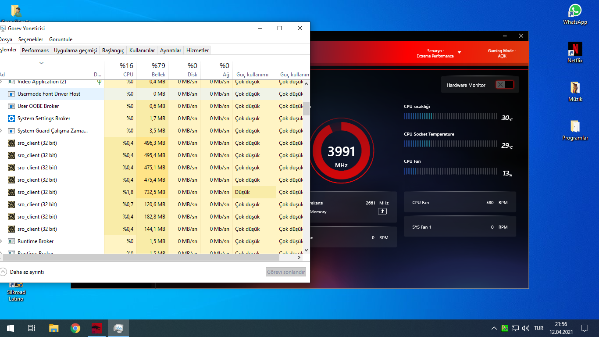Show hidden system tray icons
Viewport: 599px width, 337px height.
pos(494,328)
